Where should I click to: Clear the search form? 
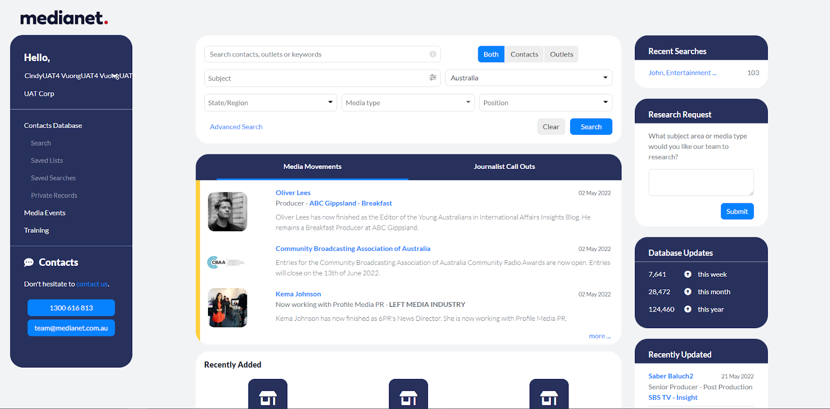[551, 126]
